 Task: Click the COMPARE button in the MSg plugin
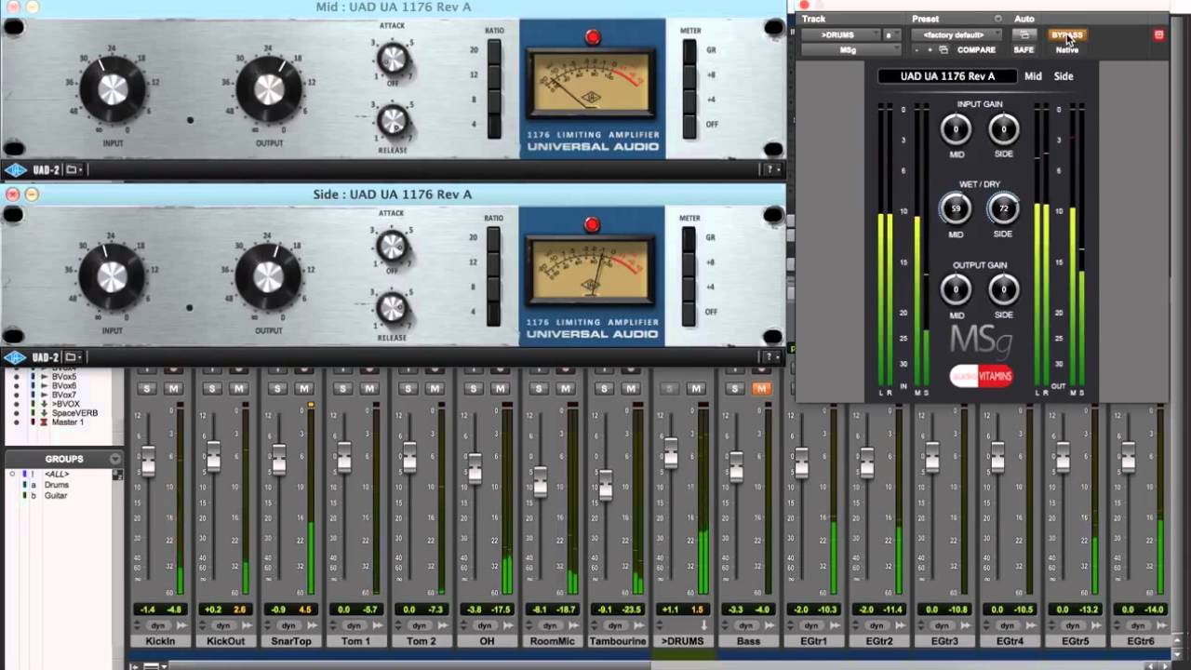click(x=976, y=50)
